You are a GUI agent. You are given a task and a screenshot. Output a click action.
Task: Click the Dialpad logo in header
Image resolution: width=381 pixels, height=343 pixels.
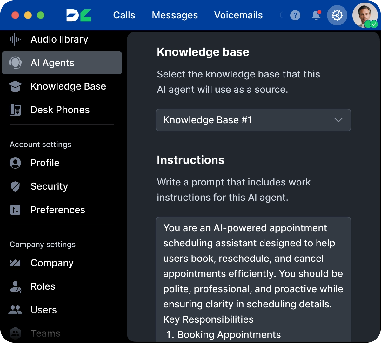[78, 15]
